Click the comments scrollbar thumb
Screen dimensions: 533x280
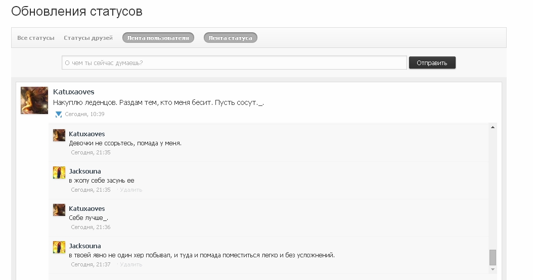click(x=493, y=257)
